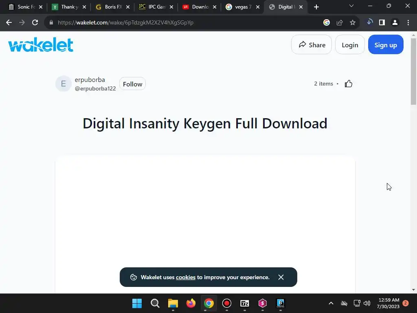Image resolution: width=417 pixels, height=313 pixels.
Task: Open 7-Zip from the taskbar
Action: [x=244, y=303]
